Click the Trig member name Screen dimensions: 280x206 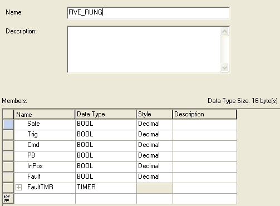coord(32,134)
